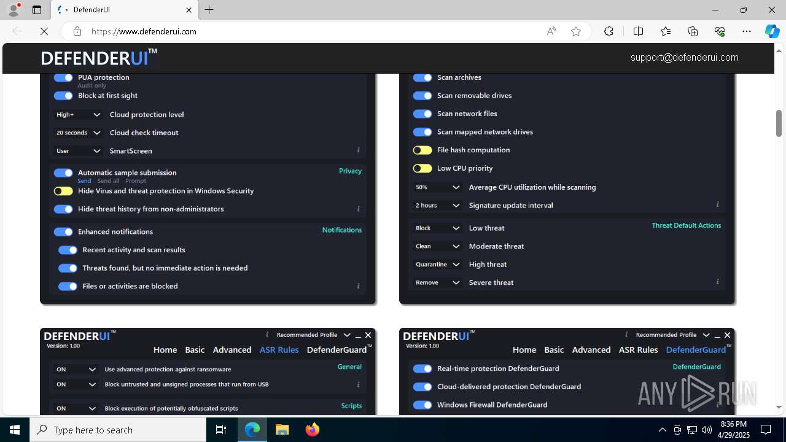Click the Windows taskbar search box
The height and width of the screenshot is (442, 786).
[118, 430]
